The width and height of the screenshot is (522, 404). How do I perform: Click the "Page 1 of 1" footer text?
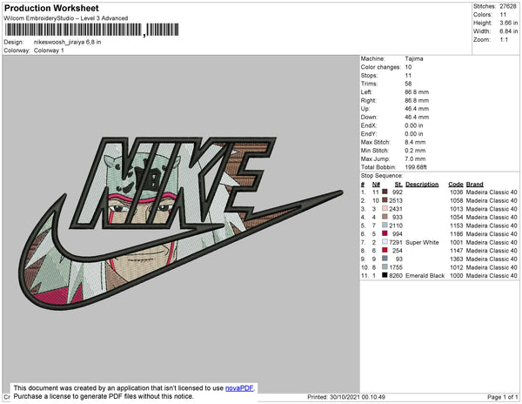point(503,397)
